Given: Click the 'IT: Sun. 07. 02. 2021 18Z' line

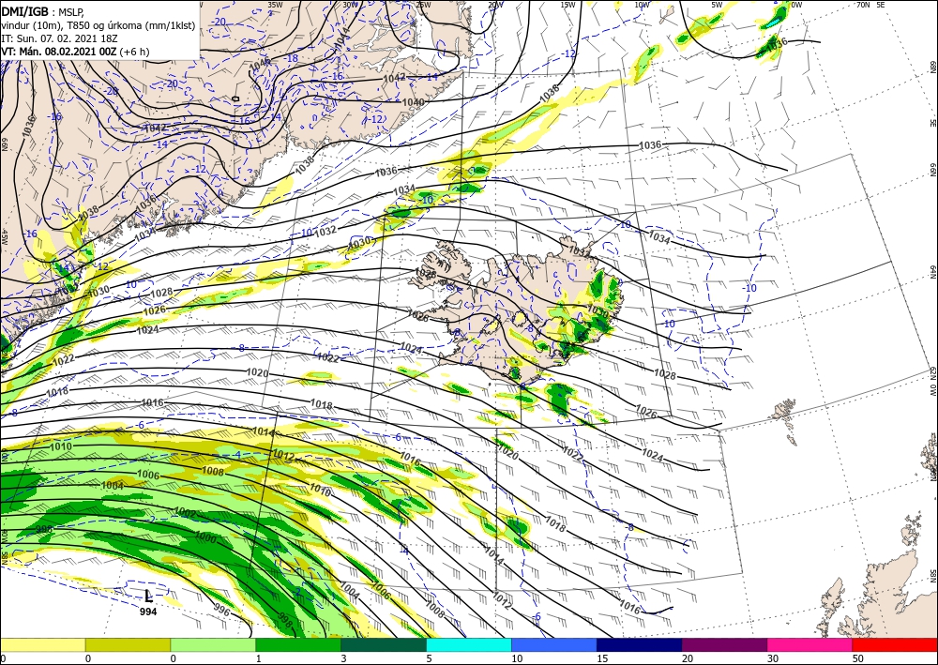Looking at the screenshot, I should pyautogui.click(x=60, y=38).
